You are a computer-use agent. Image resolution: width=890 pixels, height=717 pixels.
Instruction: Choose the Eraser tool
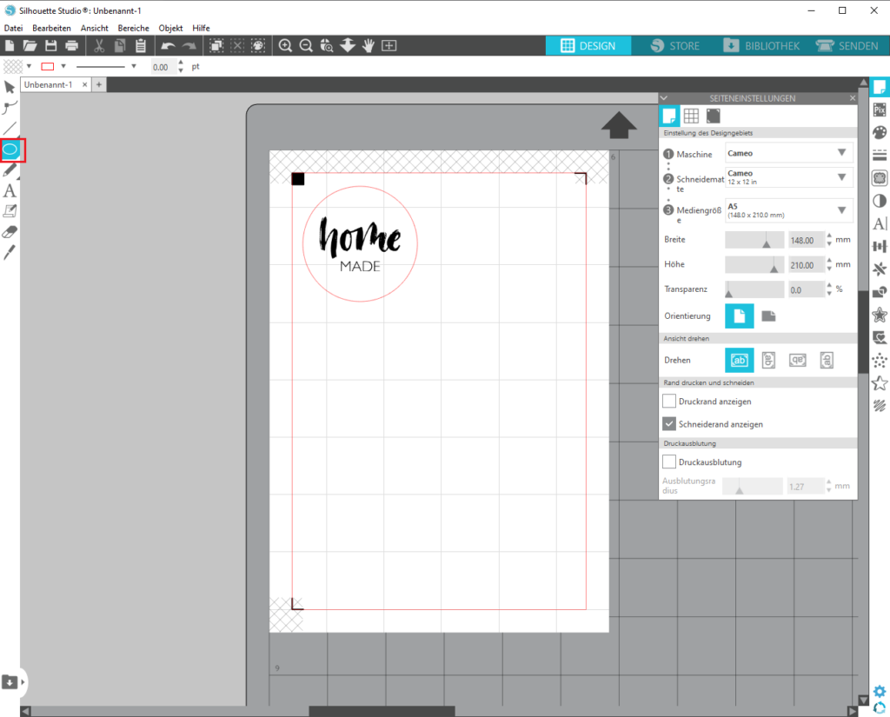10,232
